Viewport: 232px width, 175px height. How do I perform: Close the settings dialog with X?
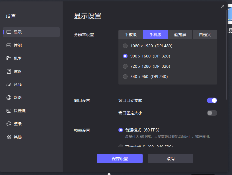tap(223, 6)
